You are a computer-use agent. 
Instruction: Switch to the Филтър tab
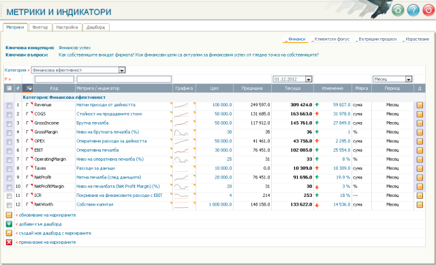click(40, 27)
